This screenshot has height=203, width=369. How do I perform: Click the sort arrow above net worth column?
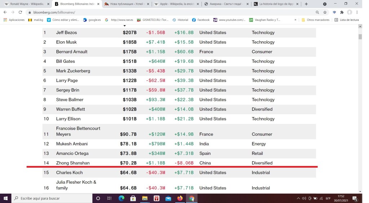pos(125,26)
